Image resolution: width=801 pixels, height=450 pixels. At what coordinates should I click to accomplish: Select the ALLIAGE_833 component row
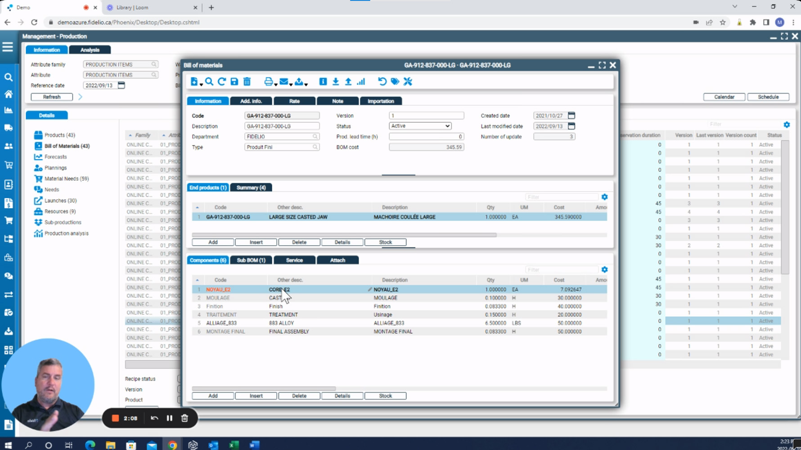pos(399,323)
